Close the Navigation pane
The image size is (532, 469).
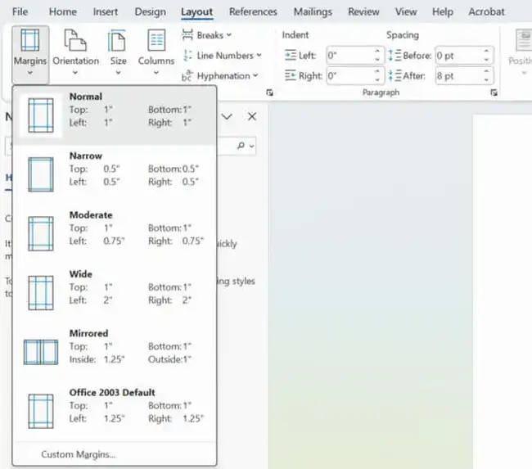(x=252, y=116)
